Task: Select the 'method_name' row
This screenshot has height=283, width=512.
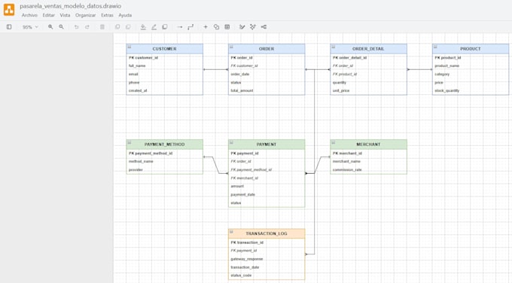Action: pyautogui.click(x=165, y=162)
